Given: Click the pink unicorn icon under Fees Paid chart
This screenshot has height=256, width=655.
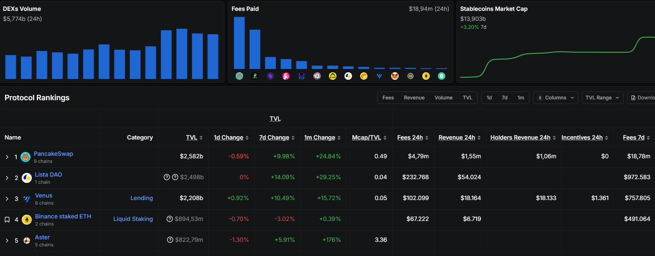Looking at the screenshot, I should 286,76.
